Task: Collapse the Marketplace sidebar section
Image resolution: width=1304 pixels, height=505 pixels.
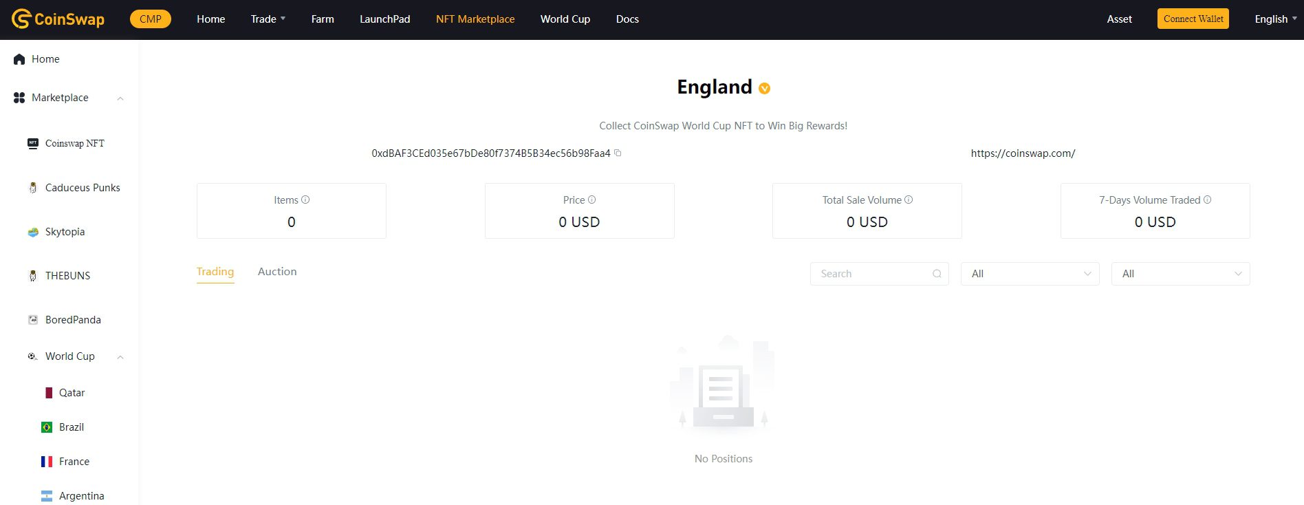Action: pos(120,98)
